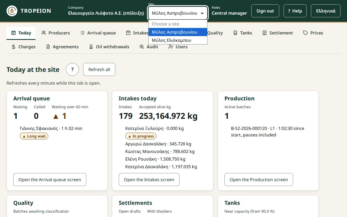Click queue entry Γιάννης Σφακιανός · 1 h 02 min
Viewport: 347px width, 217px height.
(x=51, y=128)
